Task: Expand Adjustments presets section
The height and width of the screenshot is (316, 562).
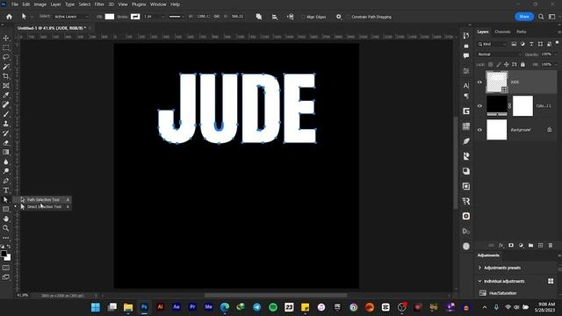Action: point(480,268)
